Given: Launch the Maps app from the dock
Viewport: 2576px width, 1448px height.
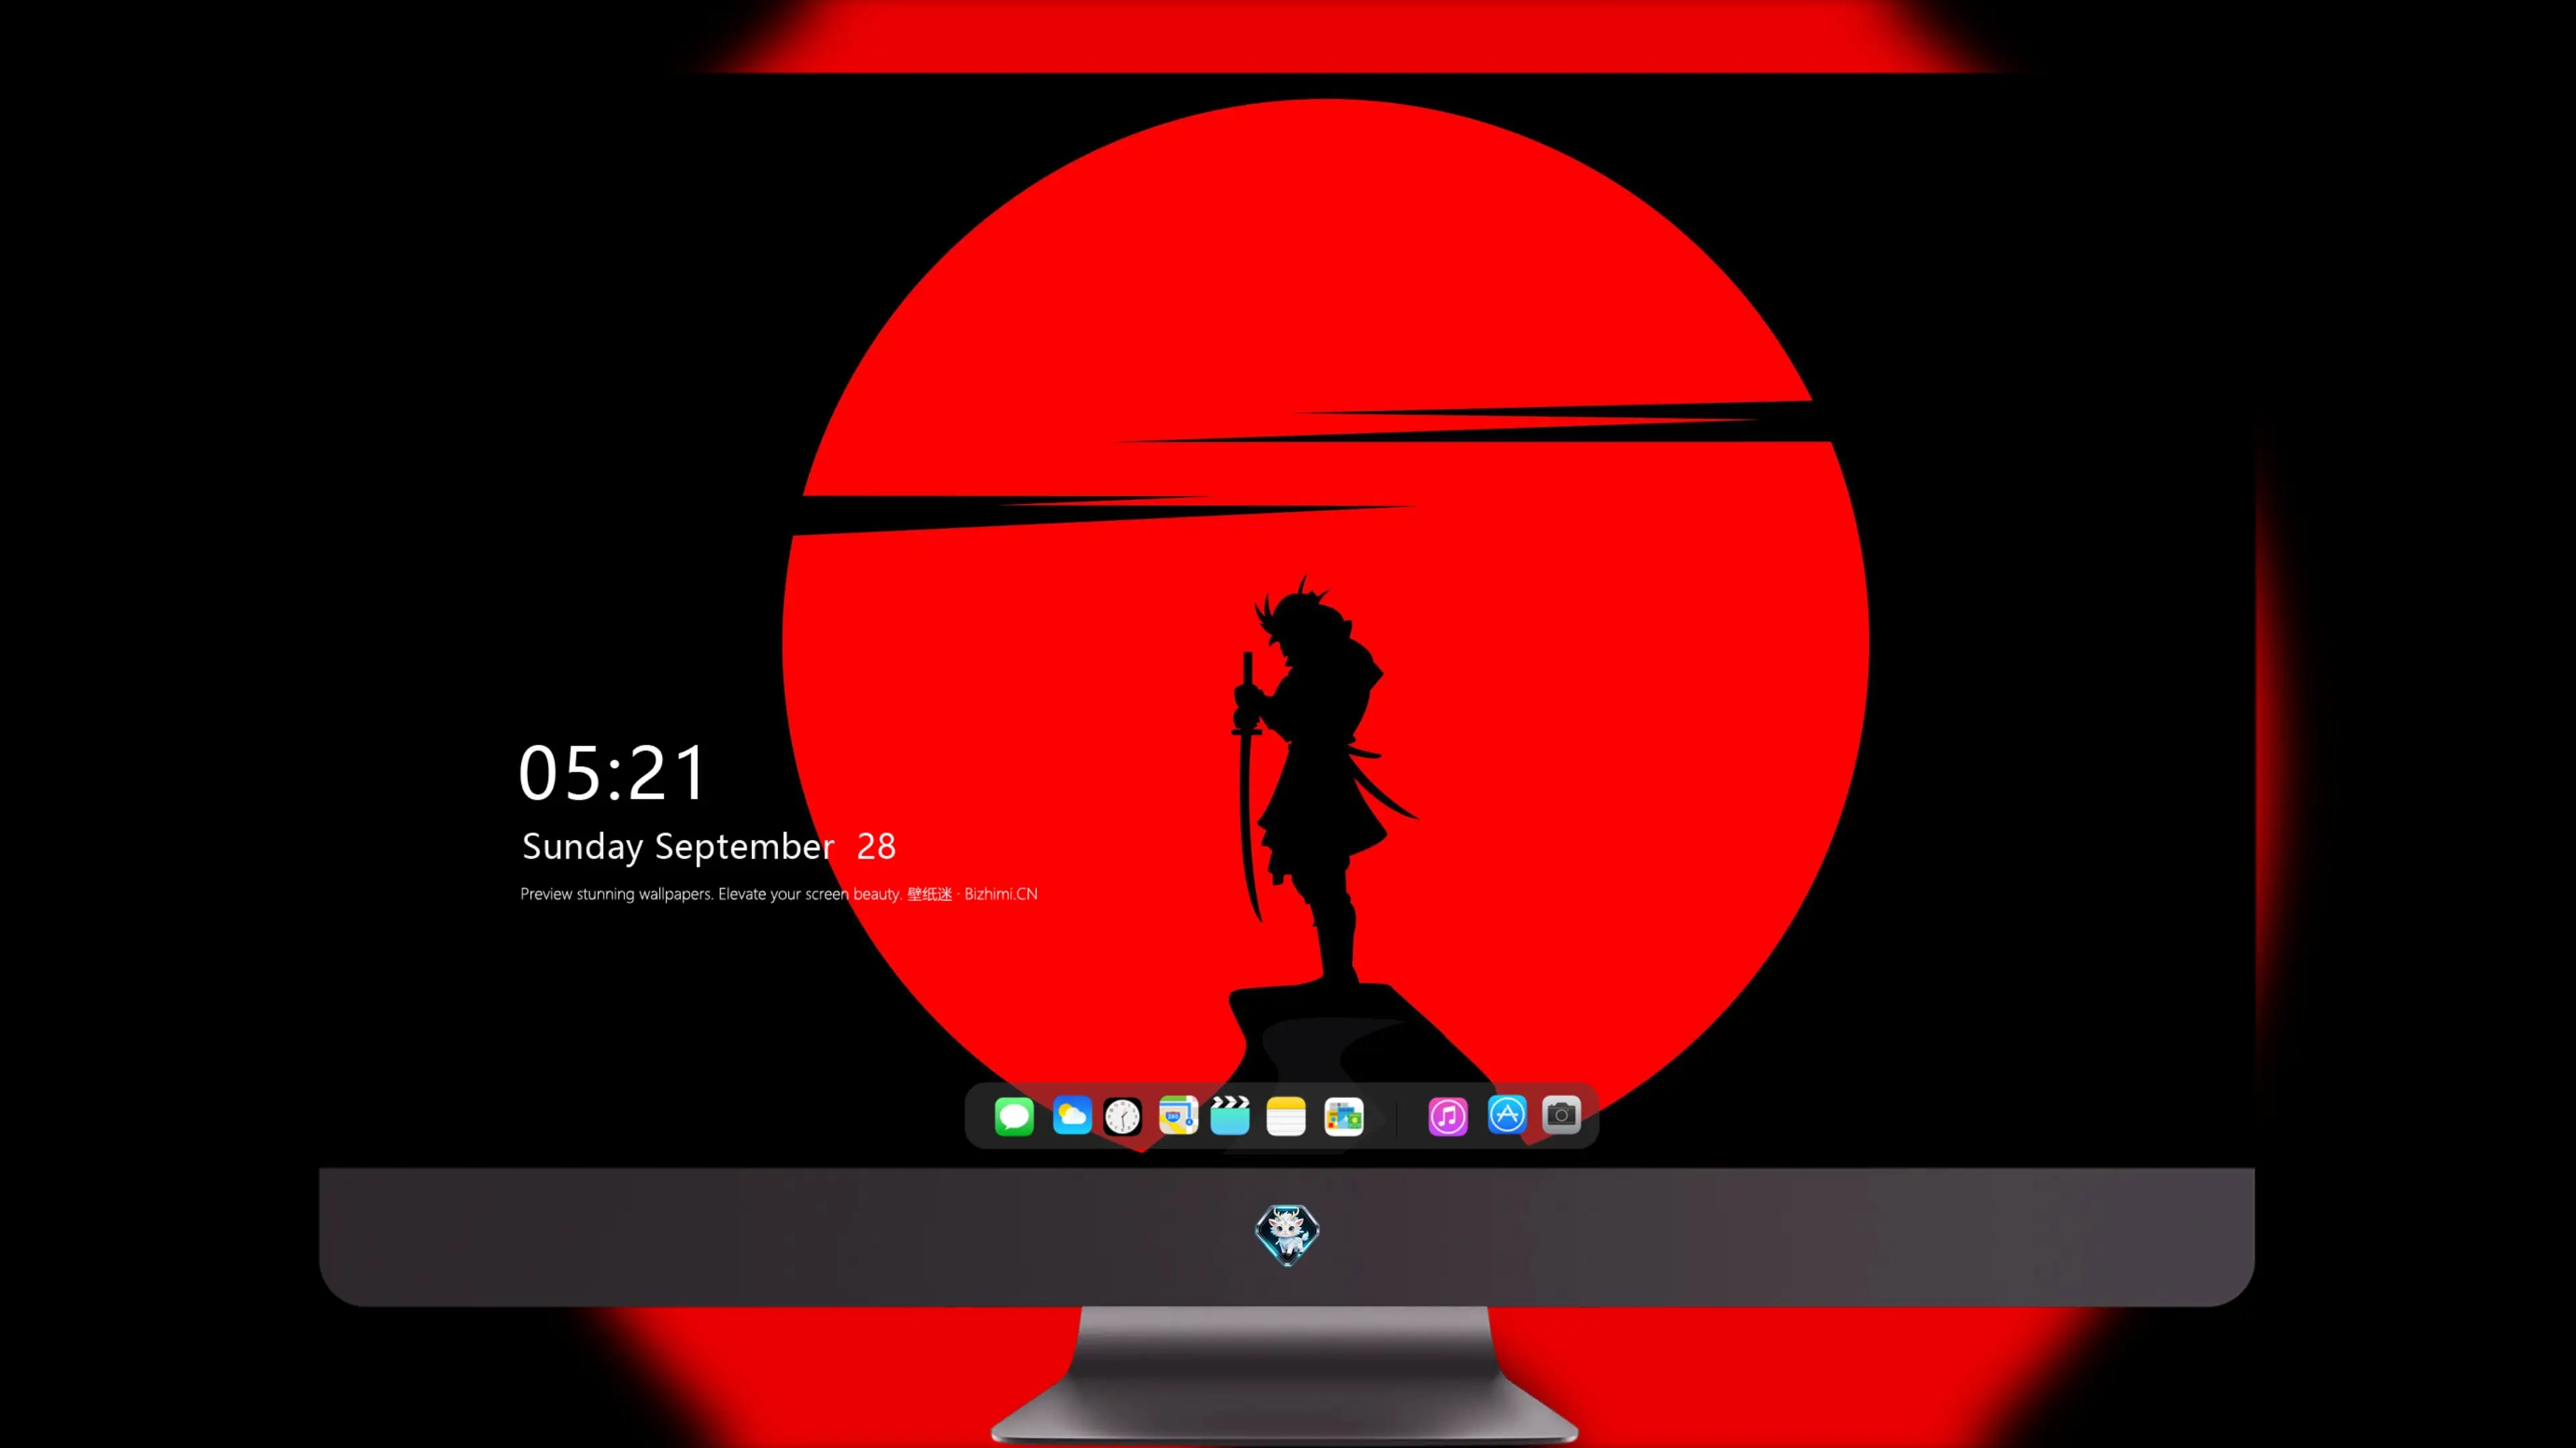Looking at the screenshot, I should pos(1178,1115).
